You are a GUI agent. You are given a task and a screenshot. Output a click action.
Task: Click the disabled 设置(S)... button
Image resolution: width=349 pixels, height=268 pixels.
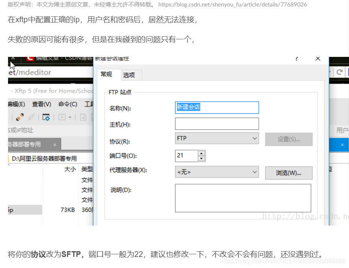tap(289, 139)
